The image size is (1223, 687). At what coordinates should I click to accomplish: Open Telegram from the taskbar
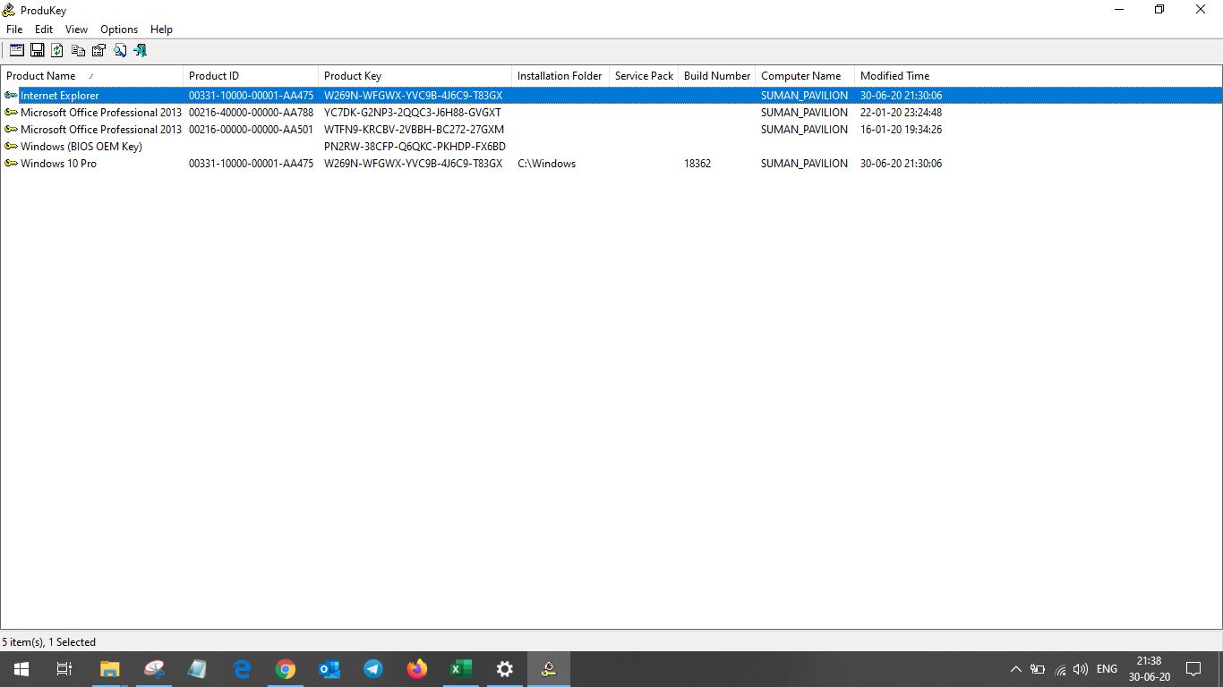(x=373, y=669)
